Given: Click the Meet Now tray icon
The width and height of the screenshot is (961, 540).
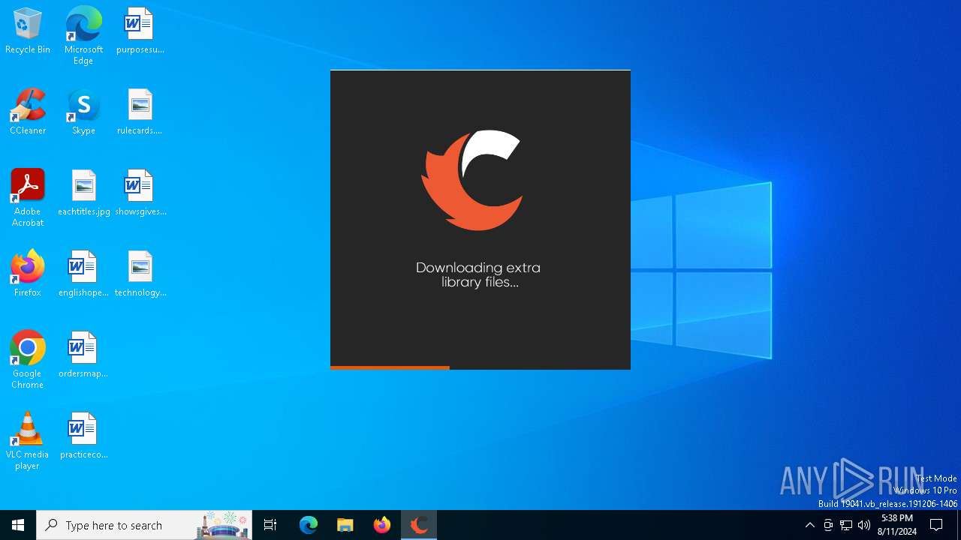Looking at the screenshot, I should click(x=828, y=525).
